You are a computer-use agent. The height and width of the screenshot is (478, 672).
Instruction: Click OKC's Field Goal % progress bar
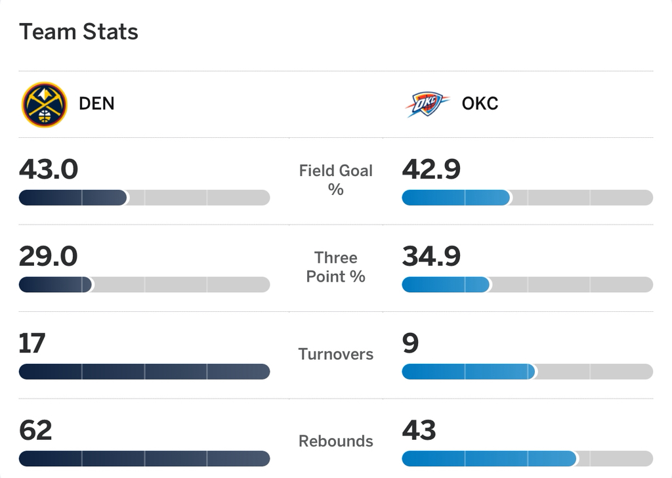click(x=527, y=198)
